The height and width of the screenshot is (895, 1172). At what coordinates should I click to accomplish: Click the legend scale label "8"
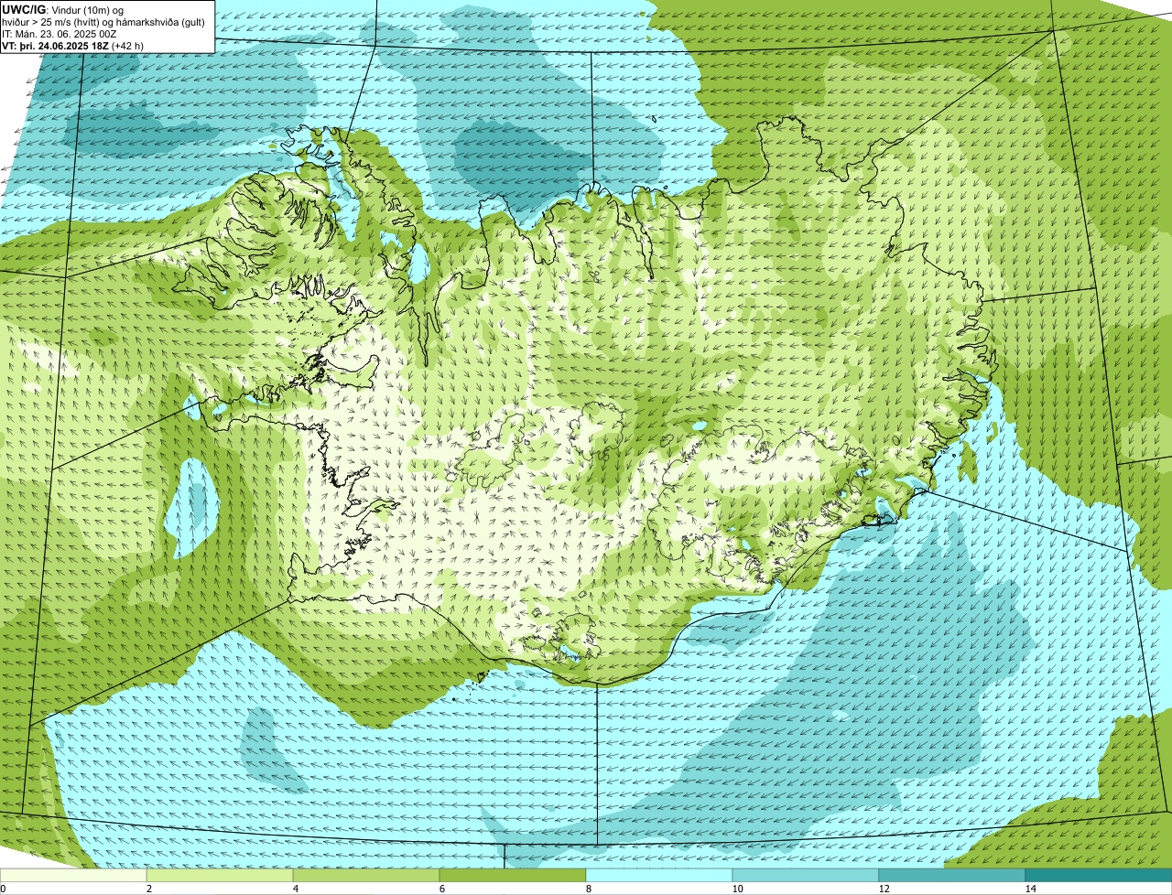pos(588,889)
